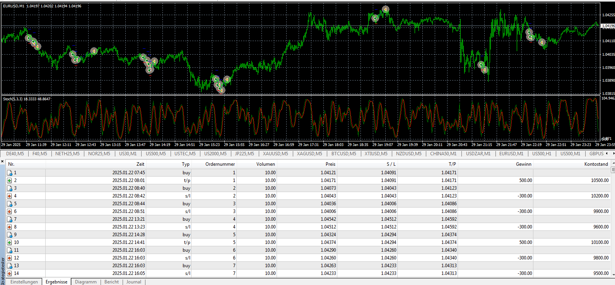Viewport: 615px width, 285px height.
Task: Select the NETH25,M5 chart tab
Action: point(67,154)
